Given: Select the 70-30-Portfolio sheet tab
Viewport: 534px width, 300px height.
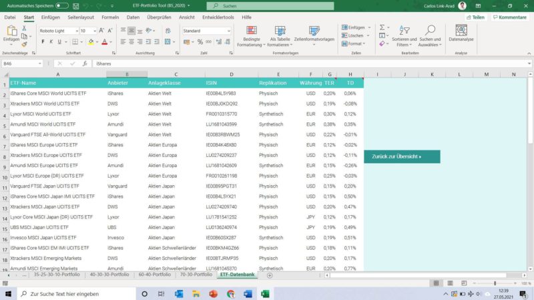Looking at the screenshot, I should (196, 275).
